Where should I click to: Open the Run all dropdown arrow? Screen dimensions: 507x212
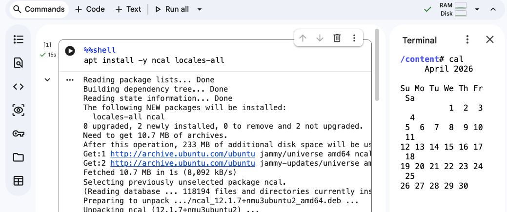[200, 9]
